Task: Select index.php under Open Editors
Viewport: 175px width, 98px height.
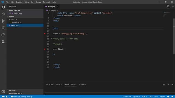Action: pos(18,13)
